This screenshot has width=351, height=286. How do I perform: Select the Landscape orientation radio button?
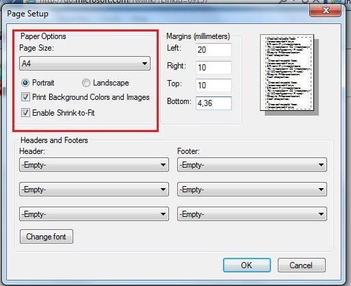click(86, 83)
